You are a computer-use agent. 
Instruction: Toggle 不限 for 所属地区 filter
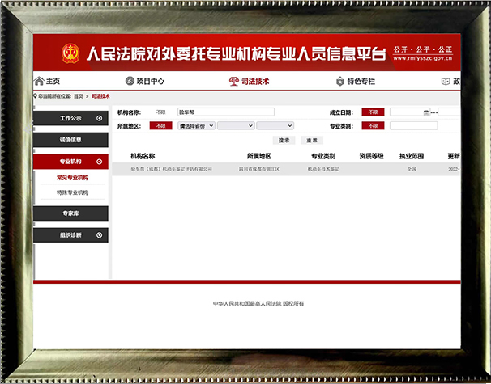[x=160, y=126]
